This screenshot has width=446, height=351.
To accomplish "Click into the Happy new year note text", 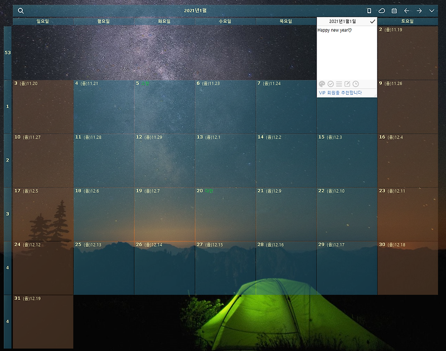I will 334,30.
